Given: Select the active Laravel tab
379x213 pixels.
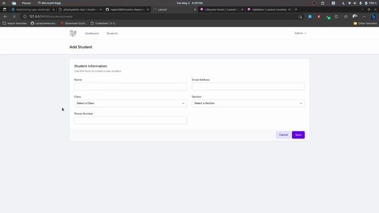Looking at the screenshot, I should click(x=174, y=9).
